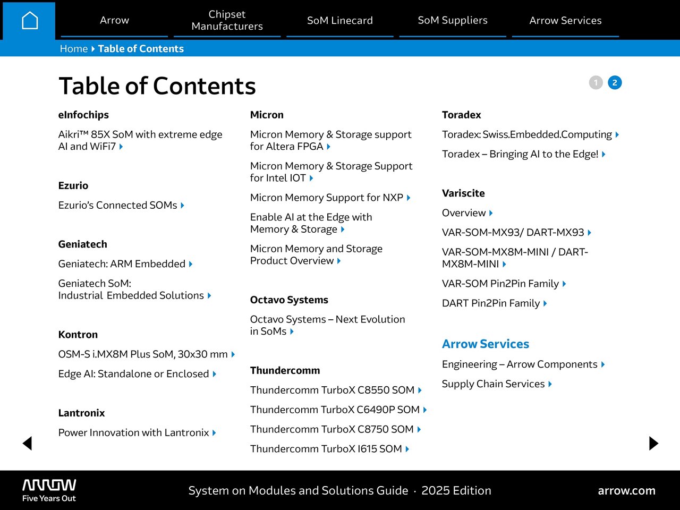This screenshot has height=510, width=680.
Task: Open Micron Memory & Storage support for Altera FPGA
Action: [331, 140]
